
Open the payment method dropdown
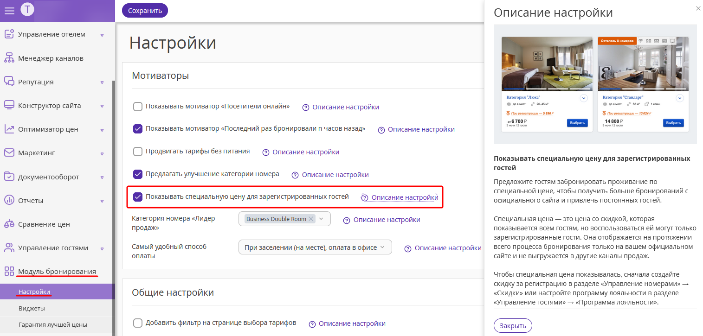coord(315,247)
